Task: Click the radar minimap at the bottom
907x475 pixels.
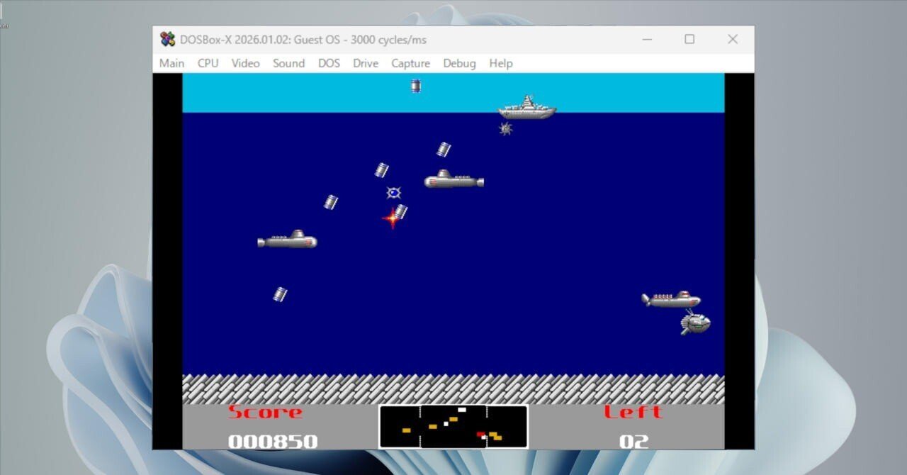Action: click(453, 426)
